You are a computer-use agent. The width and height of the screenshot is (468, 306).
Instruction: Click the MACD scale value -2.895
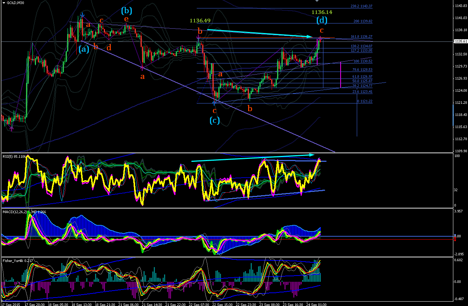460,254
